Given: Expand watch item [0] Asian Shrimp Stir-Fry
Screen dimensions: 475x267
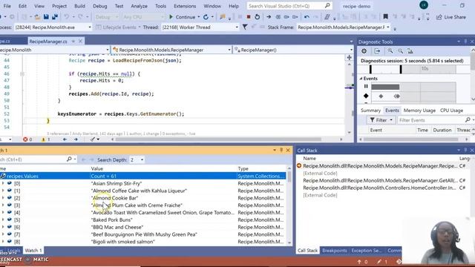Looking at the screenshot, I should (3, 183).
